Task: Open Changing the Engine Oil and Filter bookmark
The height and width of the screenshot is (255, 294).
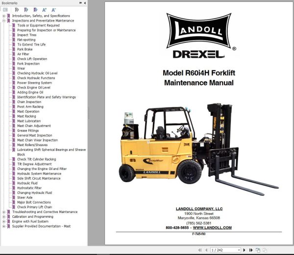Action: (42, 169)
